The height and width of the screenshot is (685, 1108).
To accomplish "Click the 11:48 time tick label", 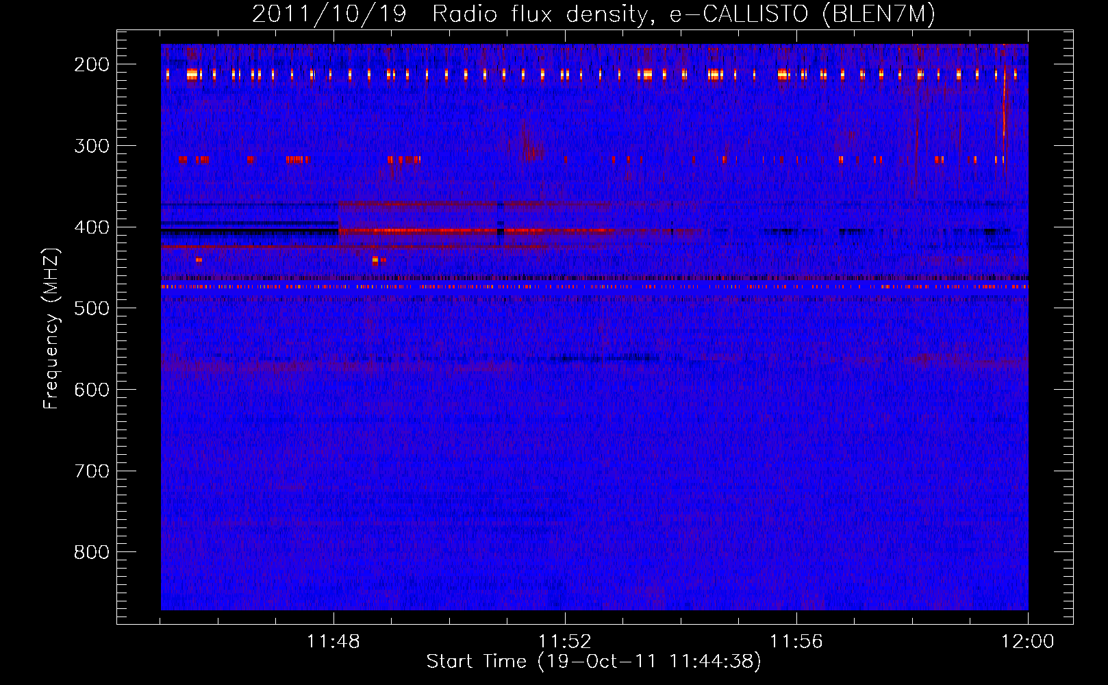I will pos(333,642).
